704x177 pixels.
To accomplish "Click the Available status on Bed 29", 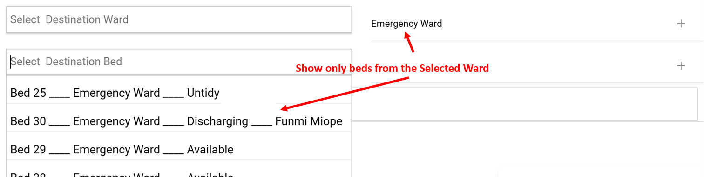I will point(210,150).
